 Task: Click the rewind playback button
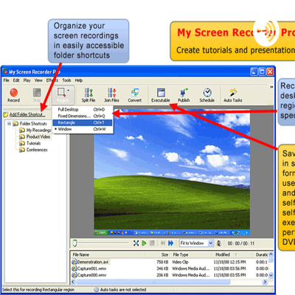[x=163, y=243]
